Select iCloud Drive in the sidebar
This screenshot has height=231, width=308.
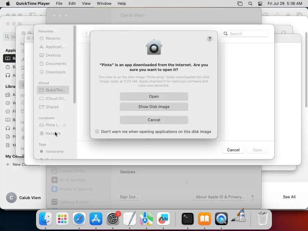click(x=53, y=98)
